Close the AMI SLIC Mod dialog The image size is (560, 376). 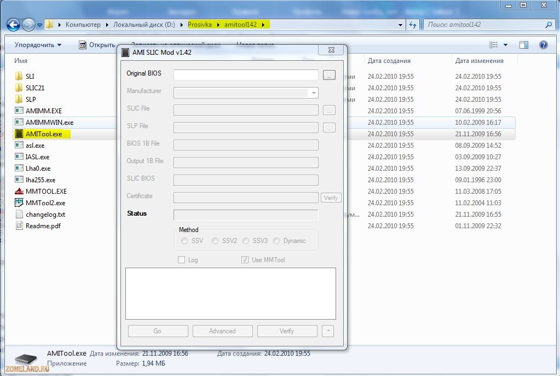click(331, 50)
